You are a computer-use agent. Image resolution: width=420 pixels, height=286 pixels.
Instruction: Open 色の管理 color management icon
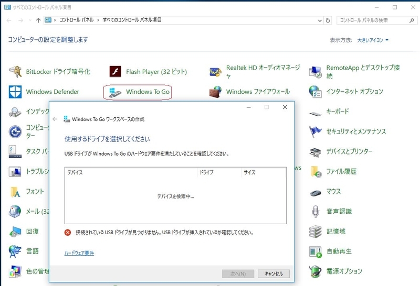click(15, 271)
